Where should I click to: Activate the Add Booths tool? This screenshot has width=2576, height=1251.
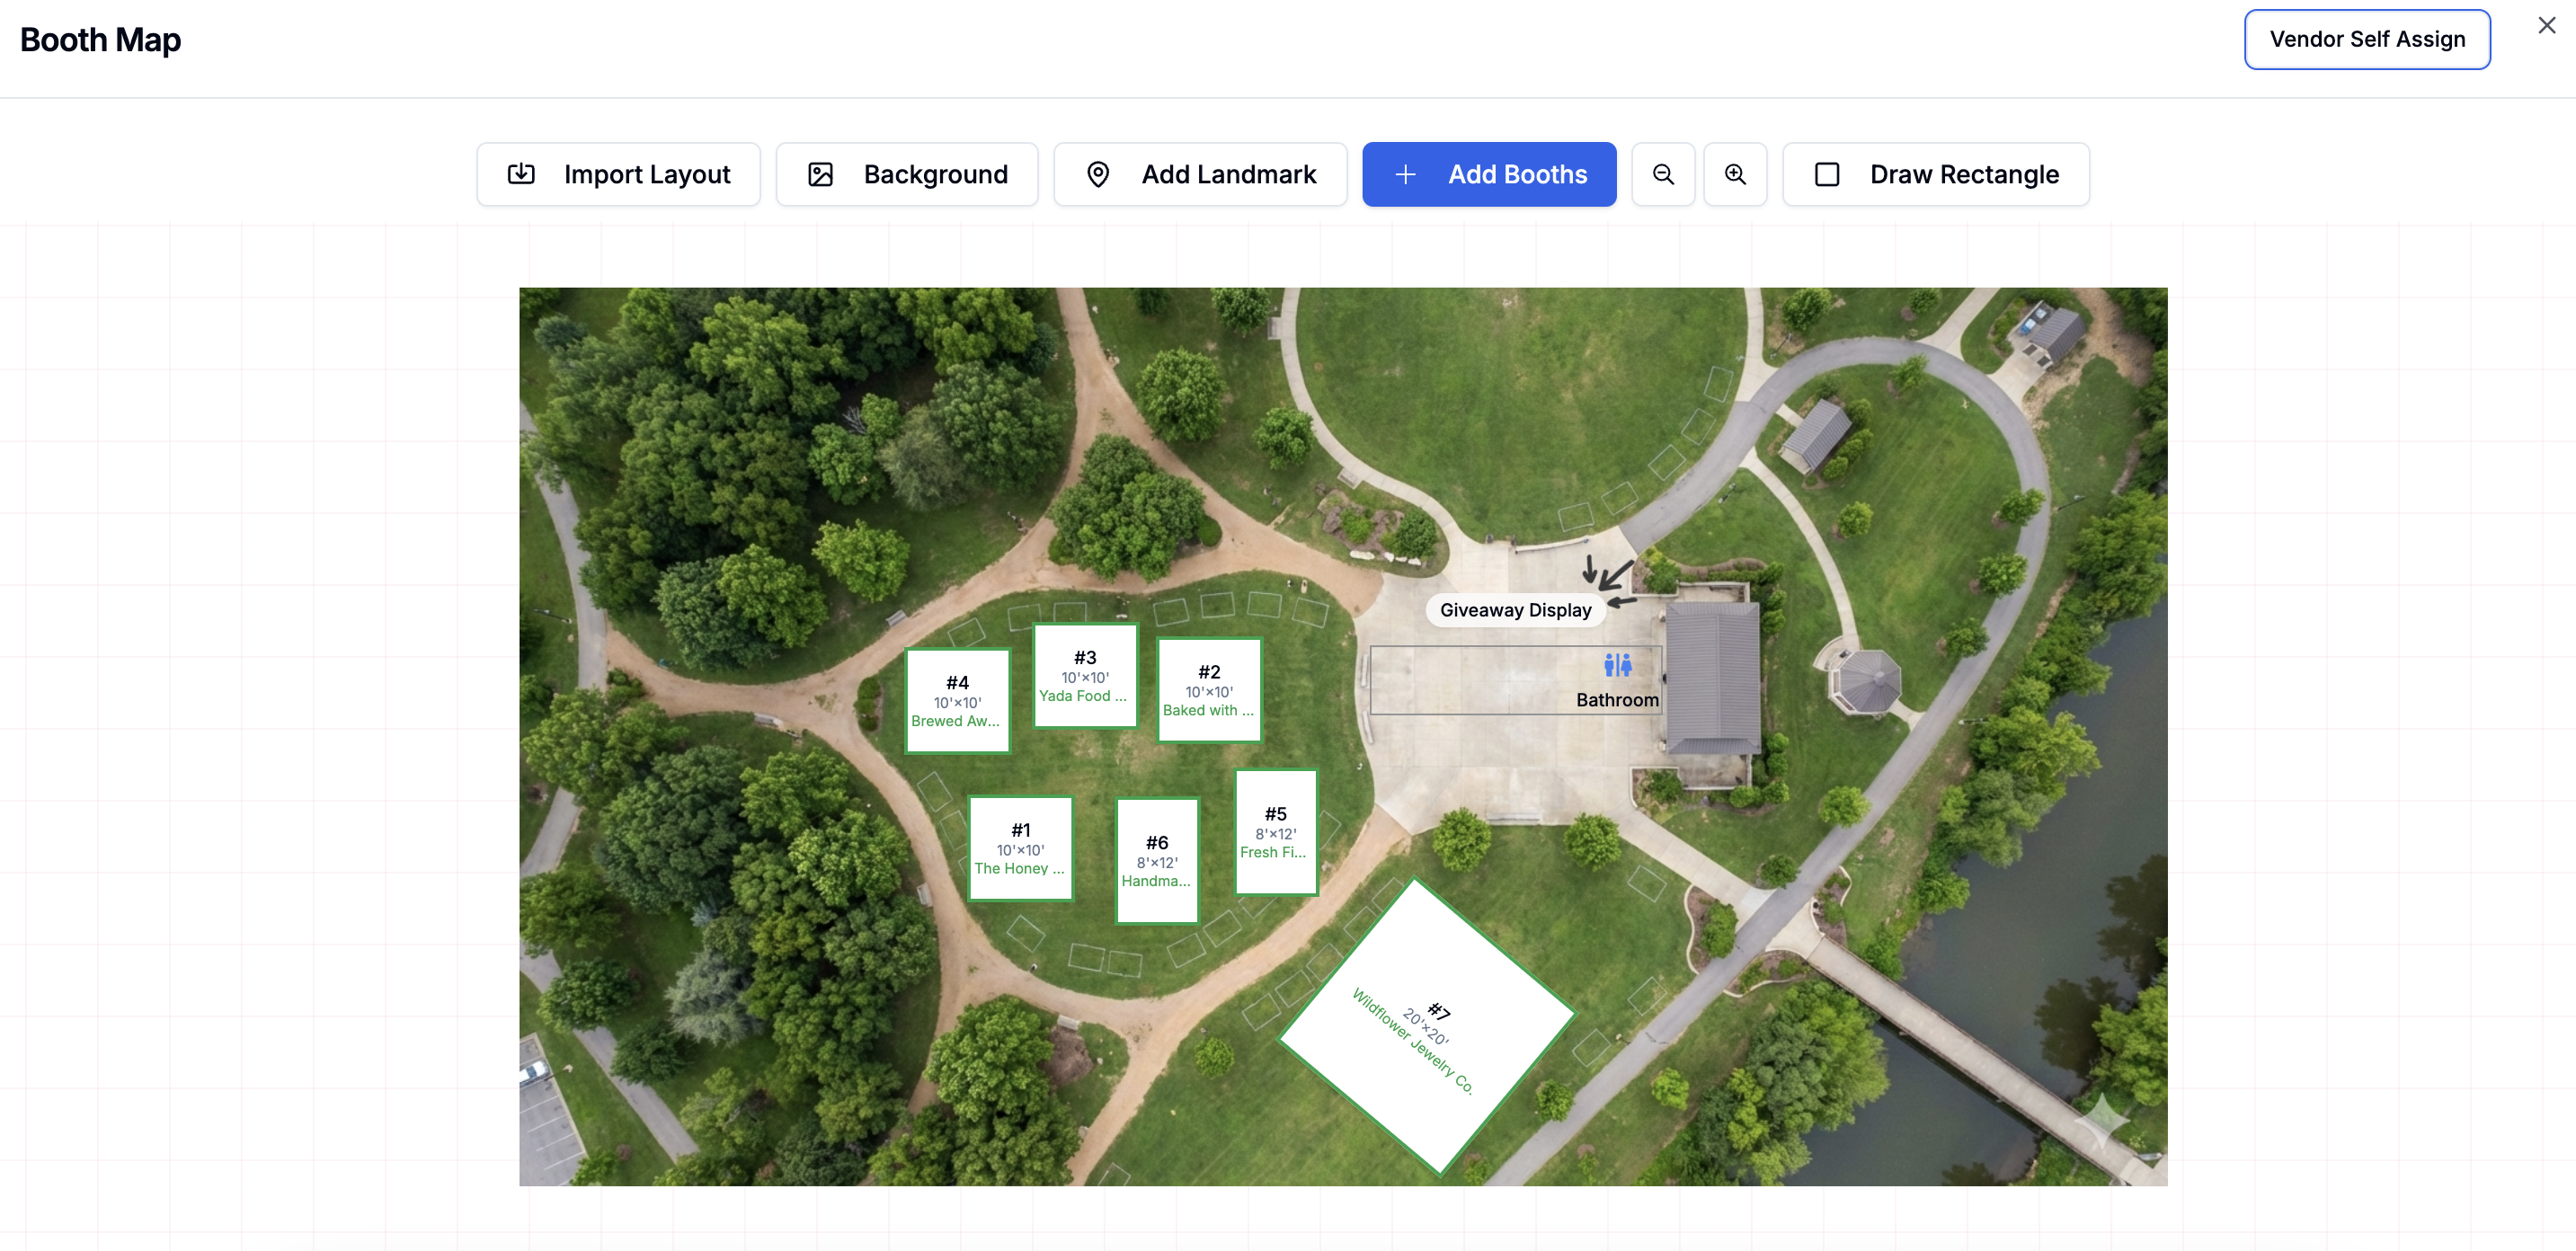pos(1489,174)
